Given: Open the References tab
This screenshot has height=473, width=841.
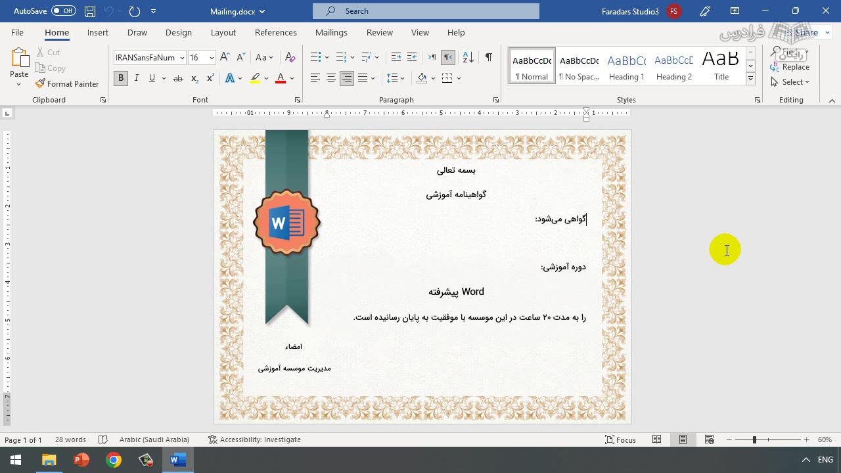Looking at the screenshot, I should 276,32.
